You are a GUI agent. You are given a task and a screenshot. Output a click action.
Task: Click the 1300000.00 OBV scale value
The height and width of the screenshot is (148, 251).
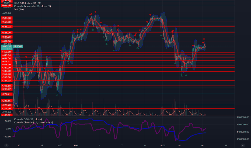click(243, 139)
